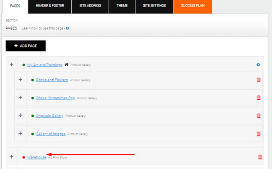The width and height of the screenshot is (272, 169).
Task: Open the 'Learn how to use this page' help icon
Action: coord(68,28)
